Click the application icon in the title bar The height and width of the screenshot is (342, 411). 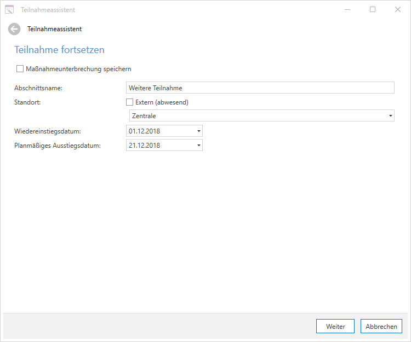pyautogui.click(x=9, y=9)
